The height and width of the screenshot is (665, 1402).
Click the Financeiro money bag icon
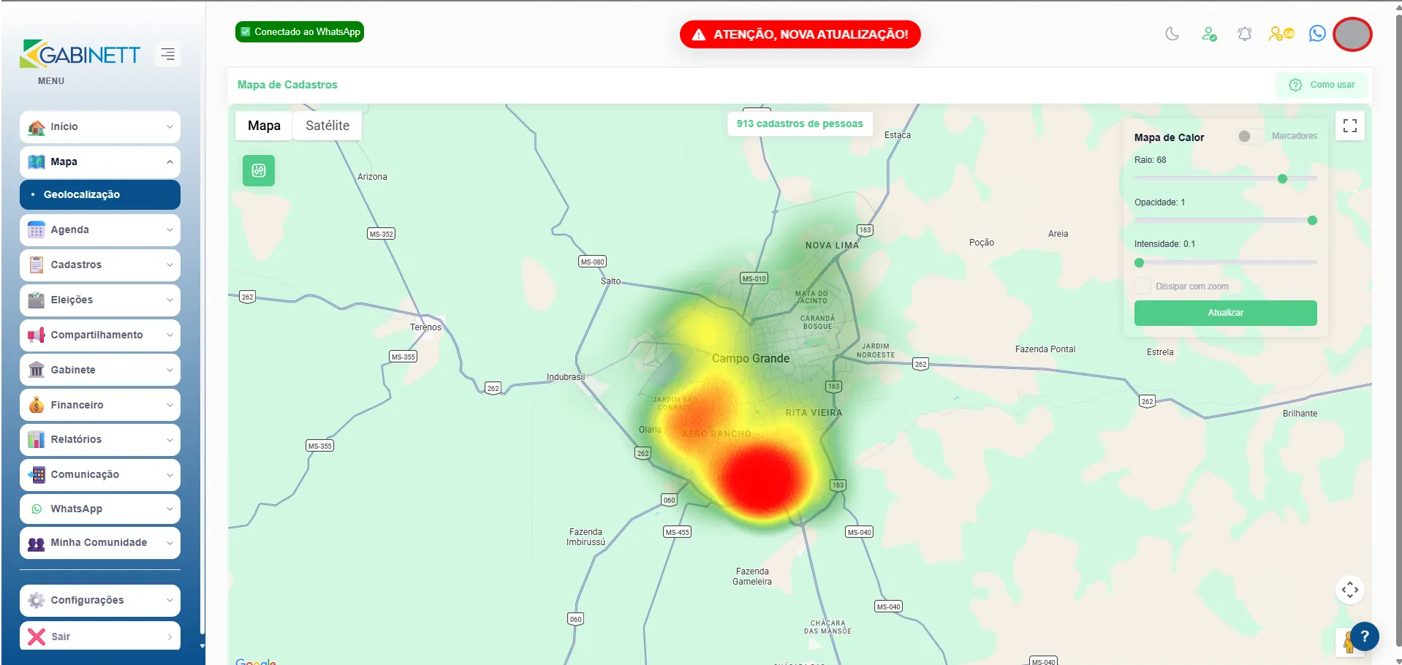(x=37, y=406)
